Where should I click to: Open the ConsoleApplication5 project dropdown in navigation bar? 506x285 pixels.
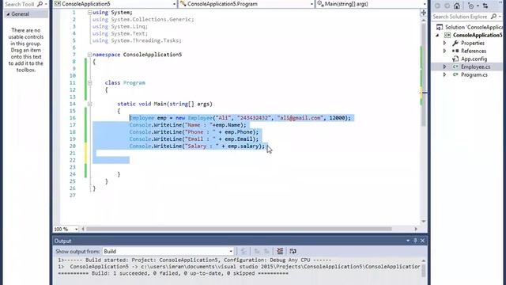point(174,4)
